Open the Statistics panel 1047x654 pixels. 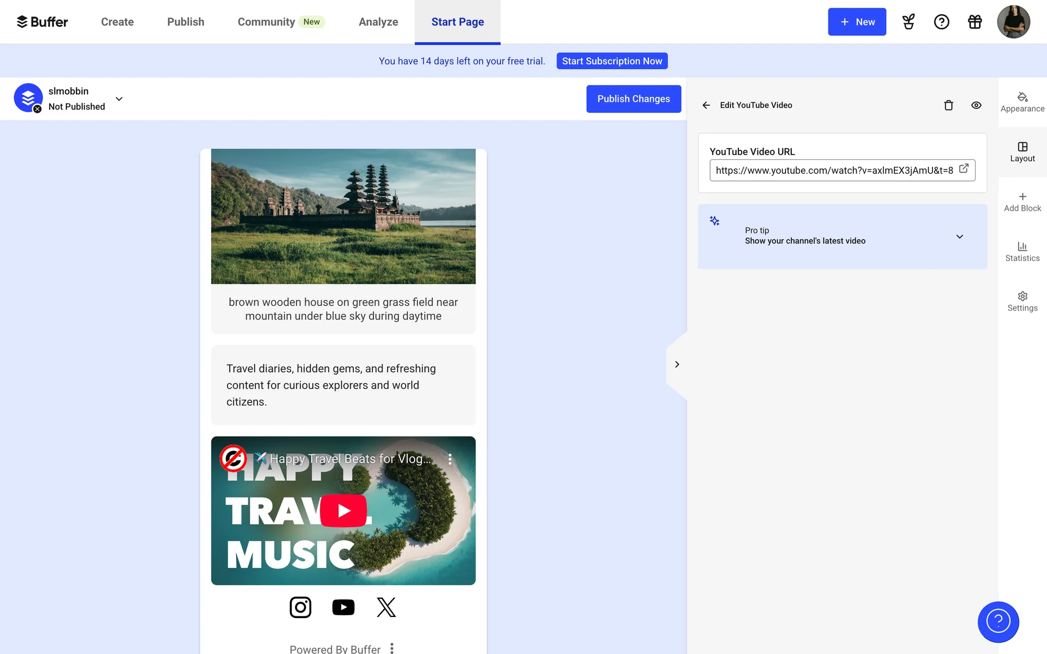pos(1022,252)
